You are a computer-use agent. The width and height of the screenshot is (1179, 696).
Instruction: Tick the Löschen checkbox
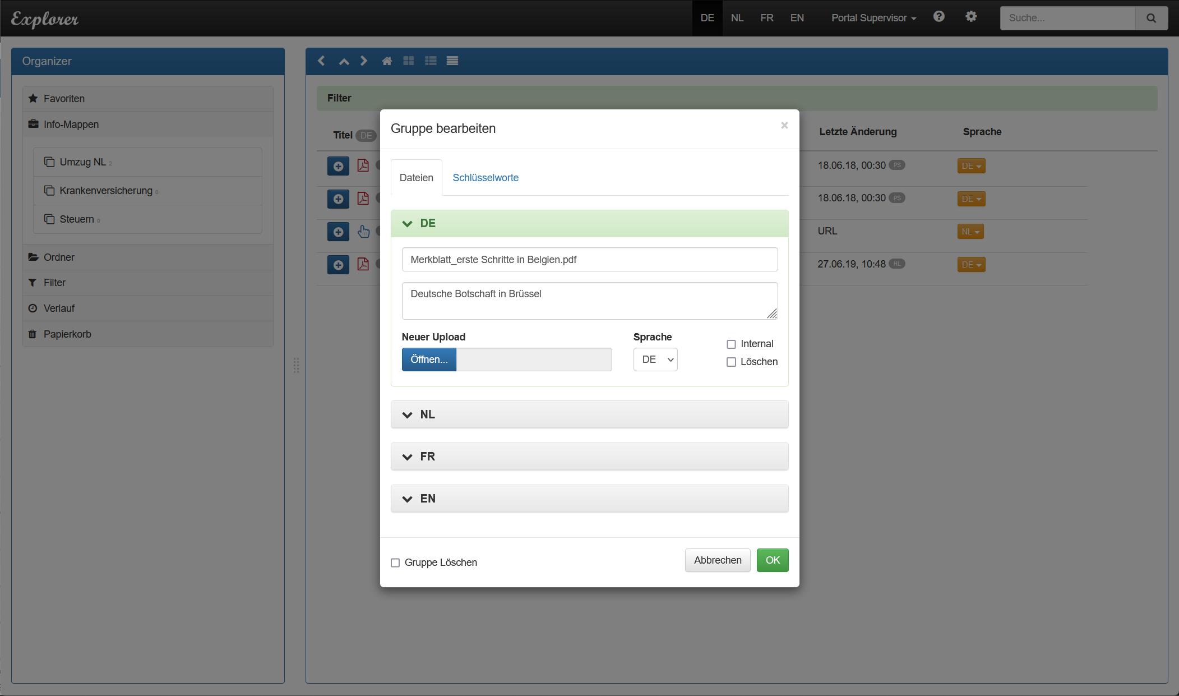click(x=731, y=362)
